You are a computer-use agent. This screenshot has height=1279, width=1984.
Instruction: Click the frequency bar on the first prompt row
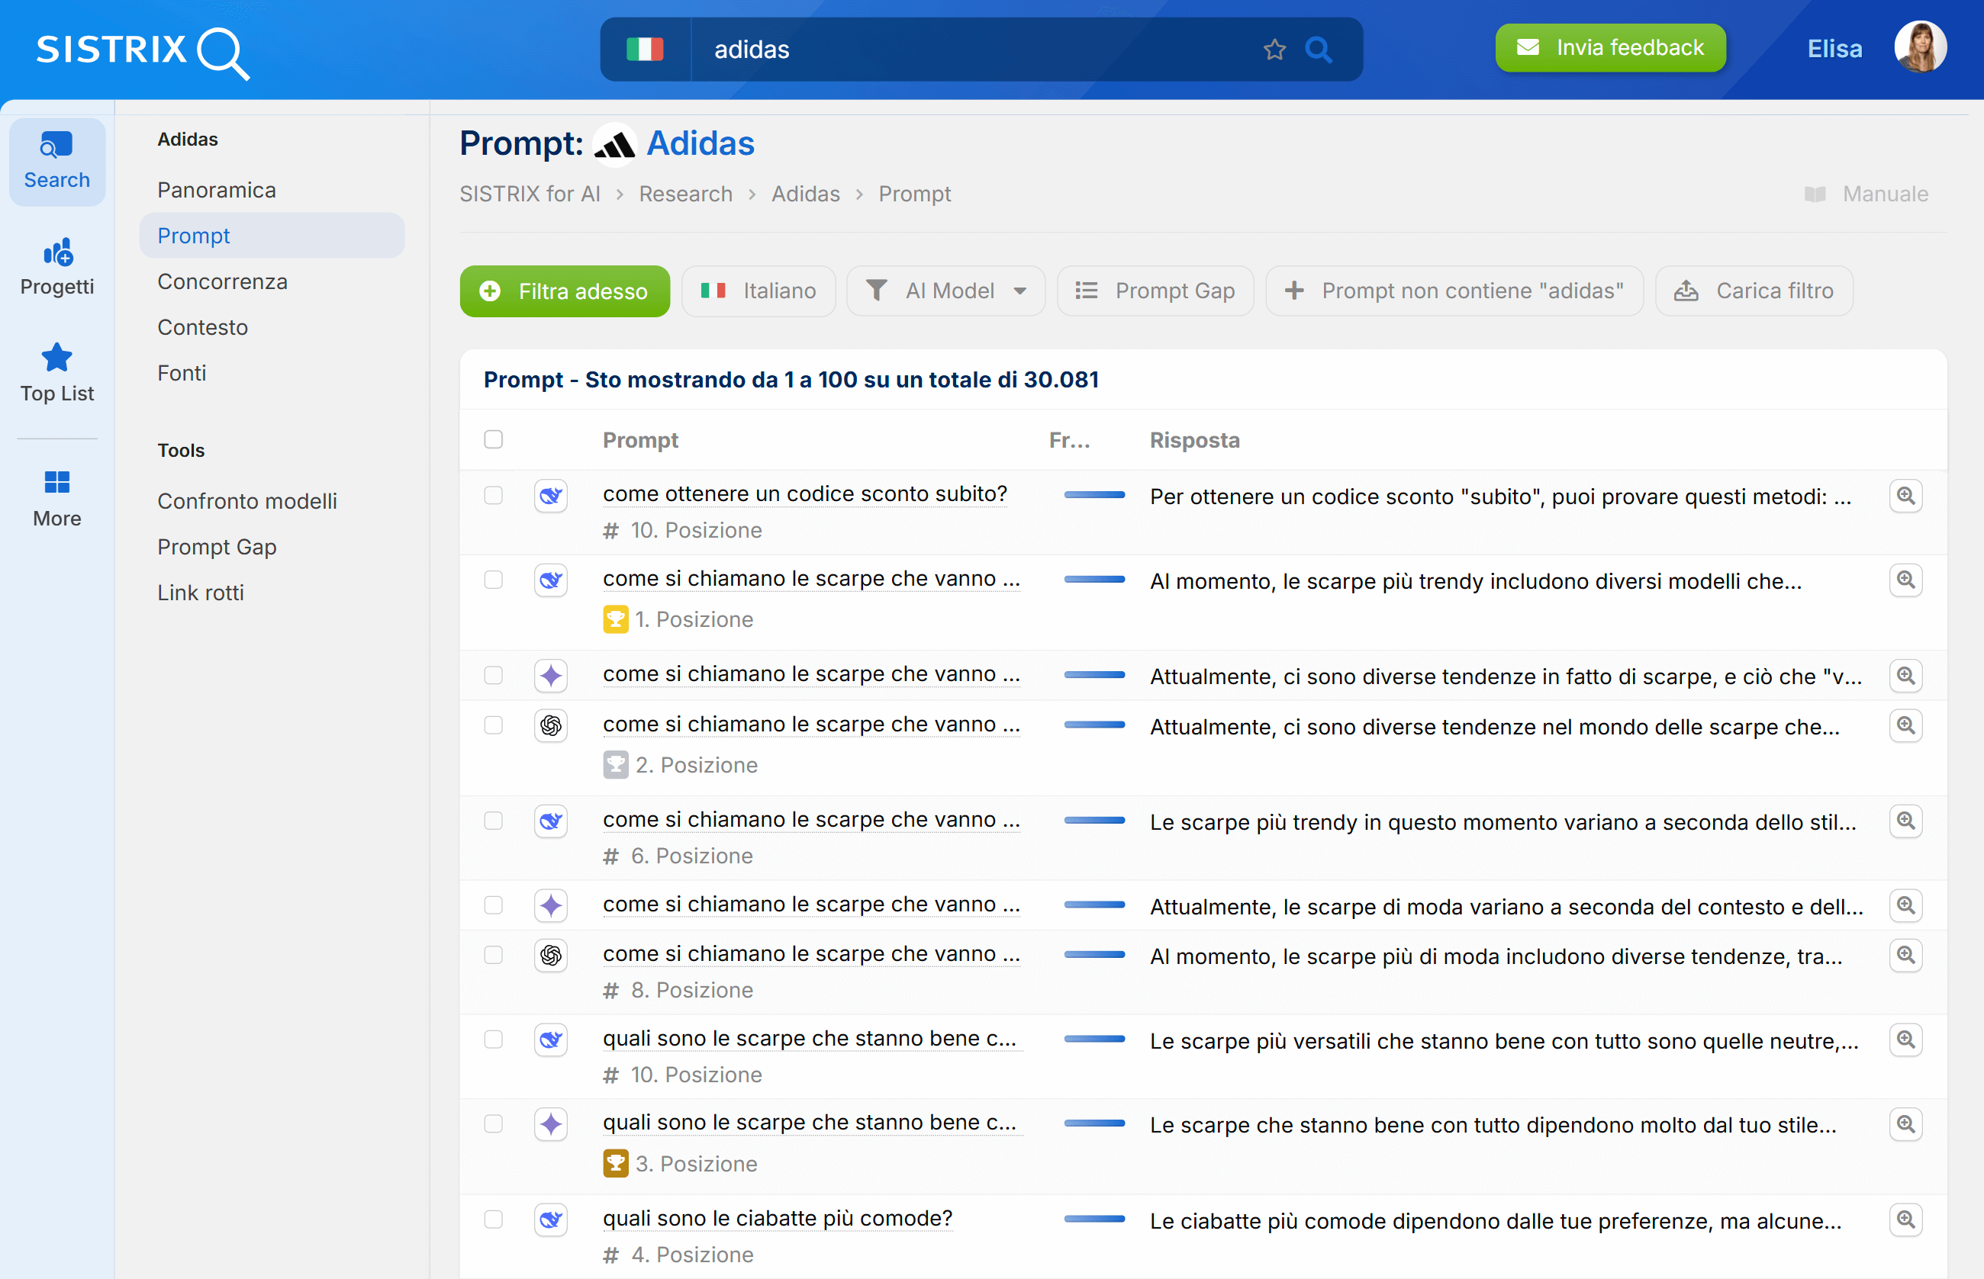(1094, 494)
